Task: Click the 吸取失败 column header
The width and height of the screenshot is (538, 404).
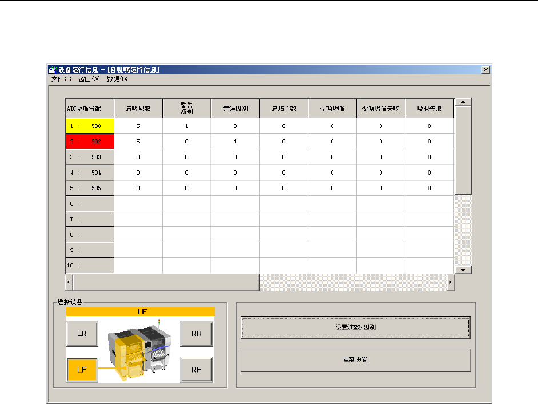Action: click(429, 109)
